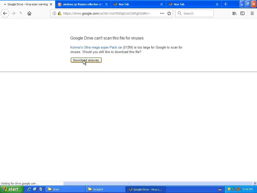257x193 pixels.
Task: Close the second New Tab
Action: (217, 4)
